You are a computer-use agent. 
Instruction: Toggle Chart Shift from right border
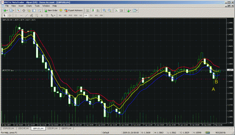122,10
